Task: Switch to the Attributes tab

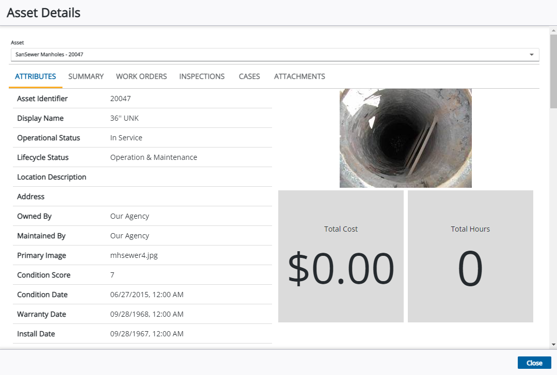Action: (x=36, y=76)
